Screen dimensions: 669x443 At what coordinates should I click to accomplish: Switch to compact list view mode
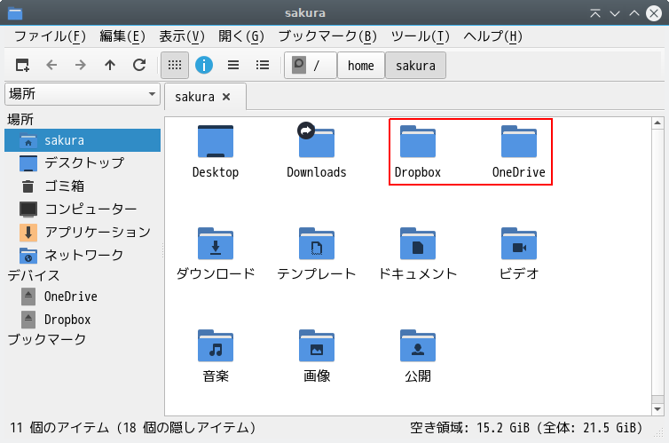[x=233, y=65]
